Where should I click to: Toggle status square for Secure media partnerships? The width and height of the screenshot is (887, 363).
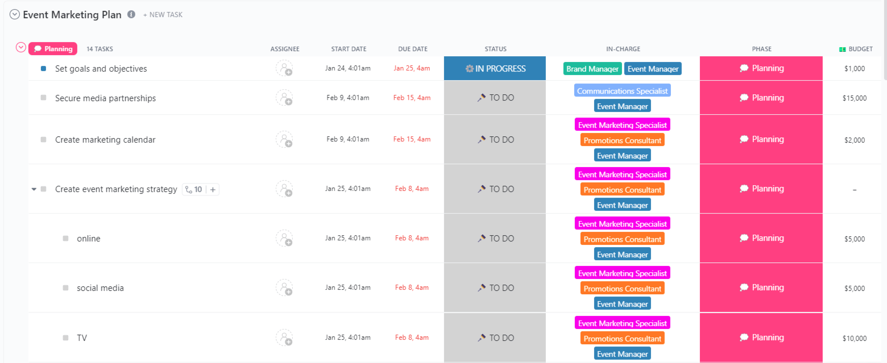pos(43,98)
